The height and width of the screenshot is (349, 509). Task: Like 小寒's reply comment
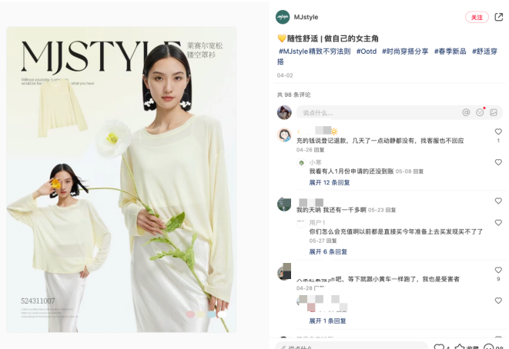(x=498, y=162)
